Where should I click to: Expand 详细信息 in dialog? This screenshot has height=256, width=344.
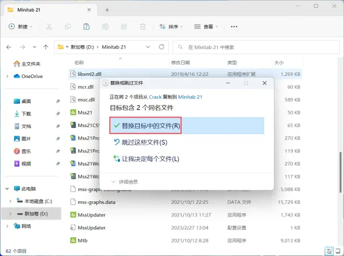click(125, 182)
